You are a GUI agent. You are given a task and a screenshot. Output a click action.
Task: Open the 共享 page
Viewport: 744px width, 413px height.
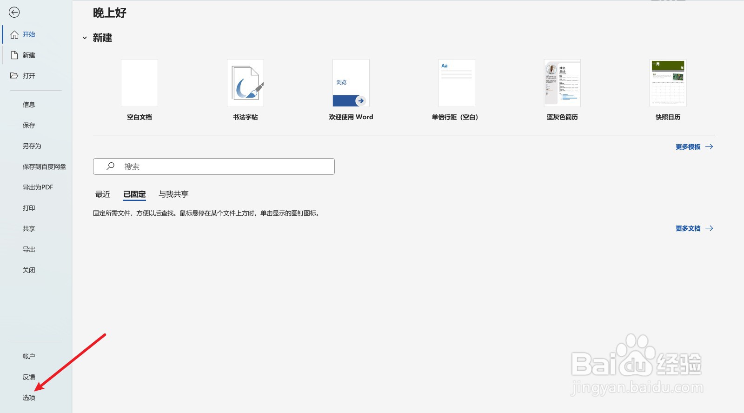pyautogui.click(x=29, y=229)
